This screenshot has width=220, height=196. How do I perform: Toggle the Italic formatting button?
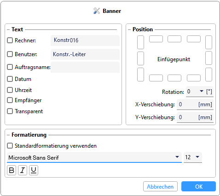click(23, 170)
